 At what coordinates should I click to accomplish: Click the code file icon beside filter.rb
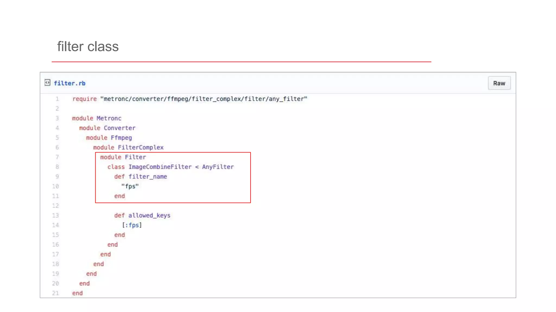[x=48, y=83]
